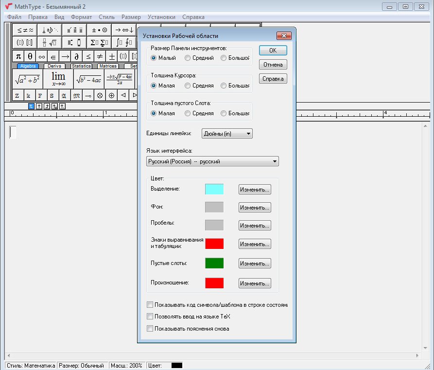Viewport: 434px width, 370px height.
Task: Open the Установки menu
Action: (161, 17)
